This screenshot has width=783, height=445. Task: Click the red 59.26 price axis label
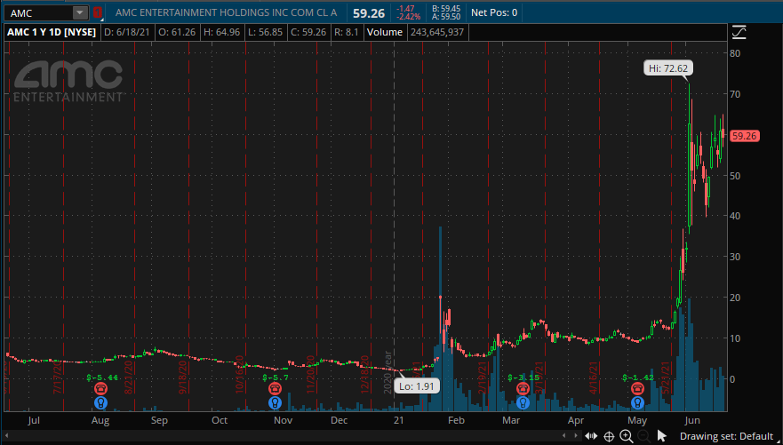[x=745, y=136]
